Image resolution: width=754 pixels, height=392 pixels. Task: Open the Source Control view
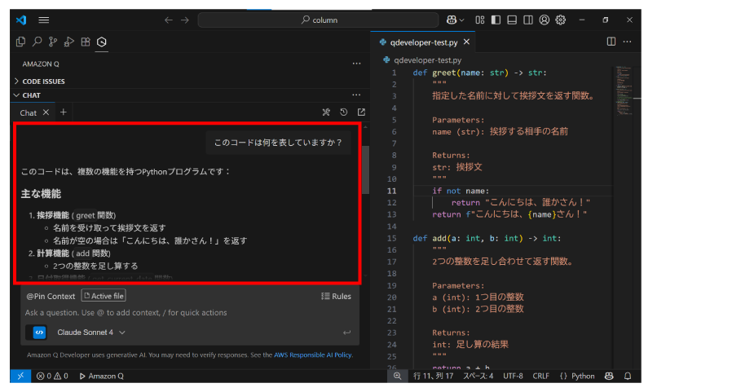53,42
